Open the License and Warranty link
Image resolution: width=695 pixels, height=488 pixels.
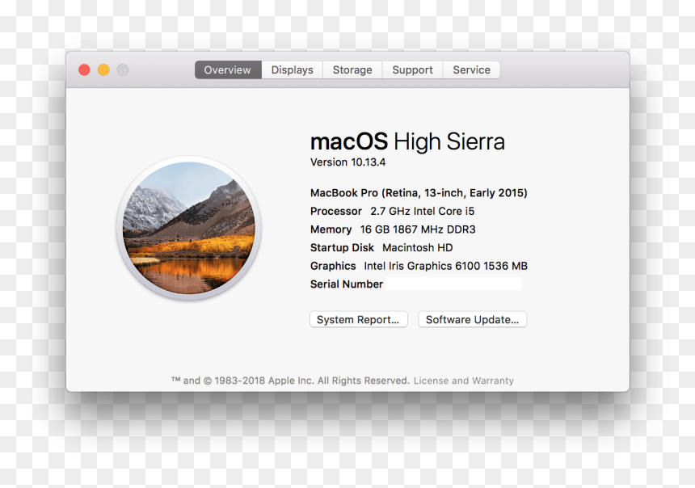coord(464,381)
